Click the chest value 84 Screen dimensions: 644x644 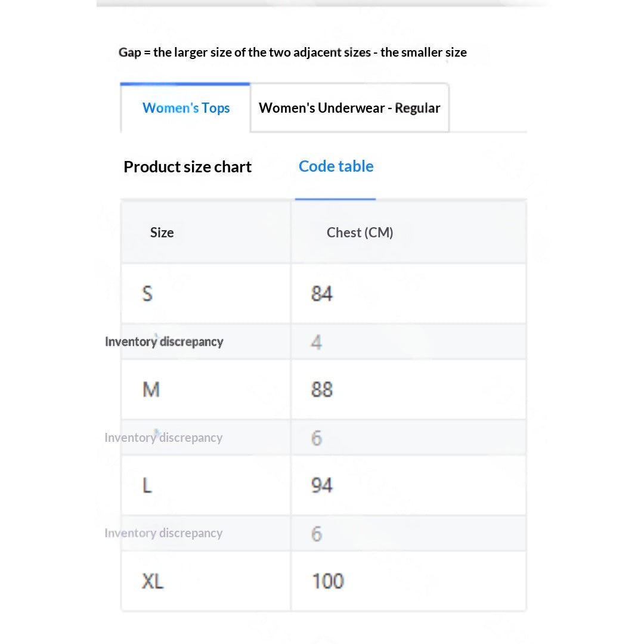(321, 293)
